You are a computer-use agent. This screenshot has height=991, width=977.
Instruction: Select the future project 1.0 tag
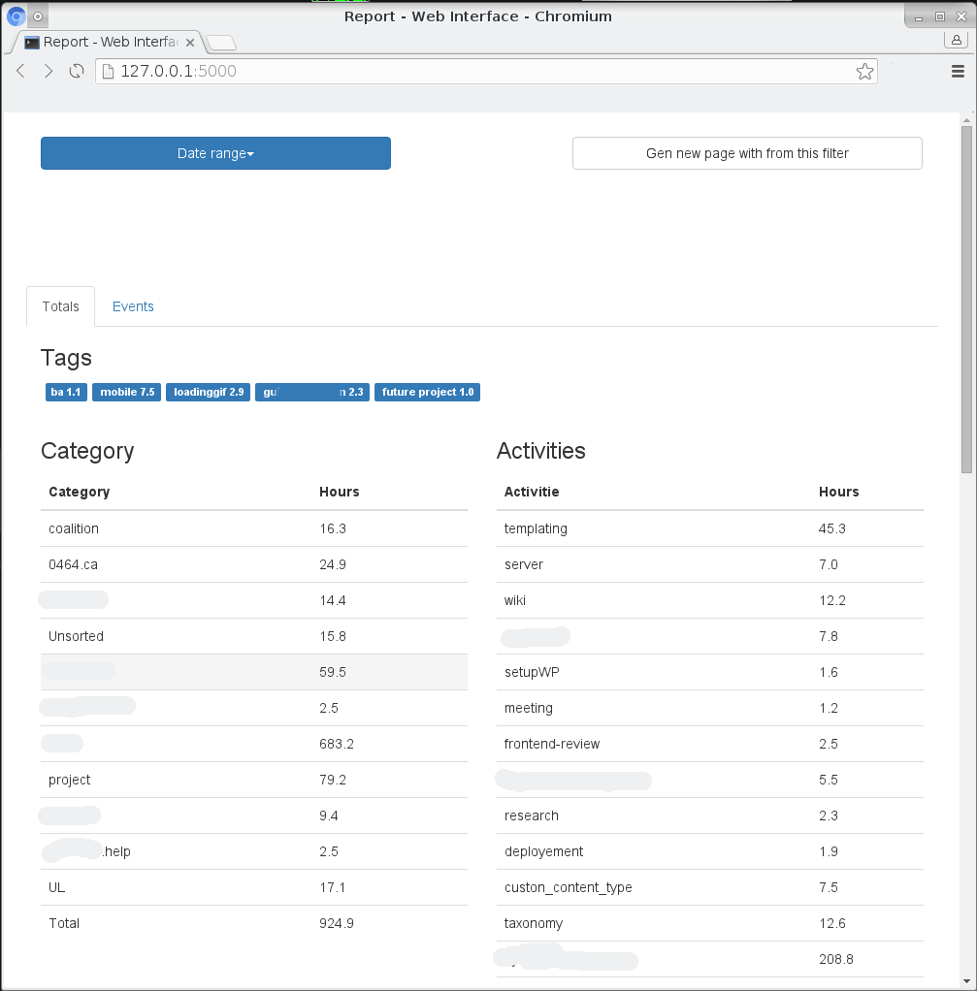(x=428, y=392)
